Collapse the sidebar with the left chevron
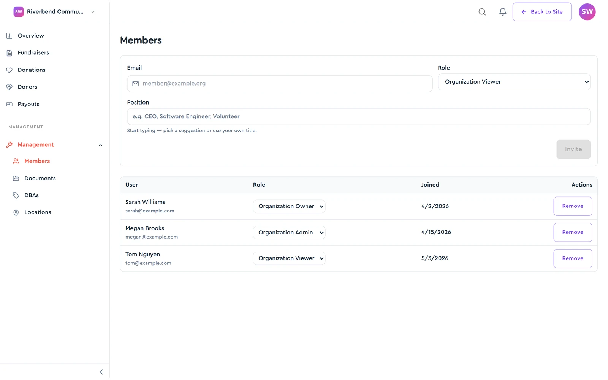Viewport: 608px width, 380px height. coord(101,372)
